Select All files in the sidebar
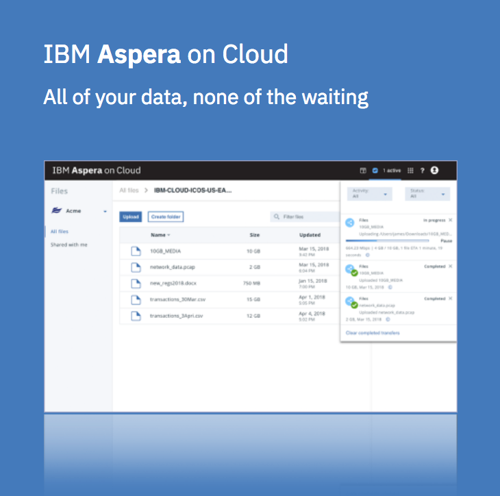Viewport: 500px width, 496px height. [60, 232]
